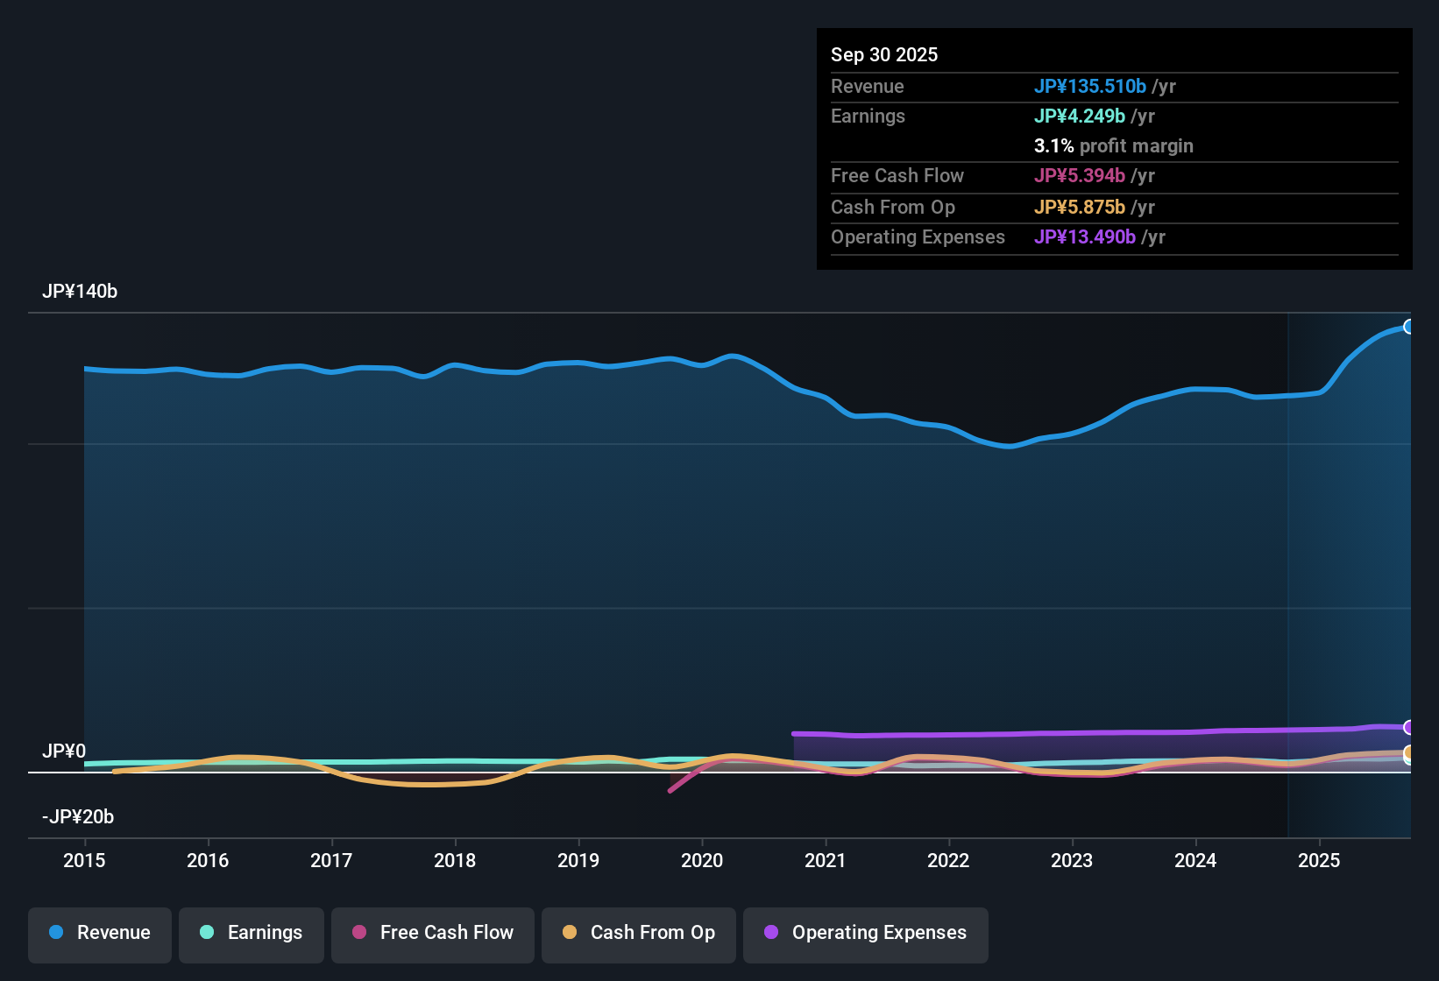Select the Operating Expenses endpoint marker

(x=1408, y=728)
